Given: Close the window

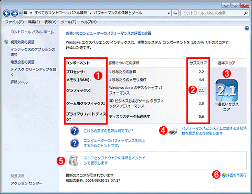Looking at the screenshot, I should point(245,5).
